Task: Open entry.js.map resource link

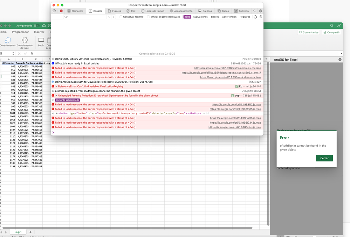Action: [235, 127]
